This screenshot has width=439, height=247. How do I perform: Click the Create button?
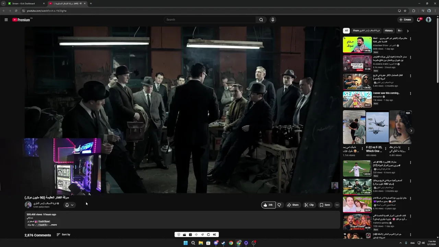coord(405,20)
